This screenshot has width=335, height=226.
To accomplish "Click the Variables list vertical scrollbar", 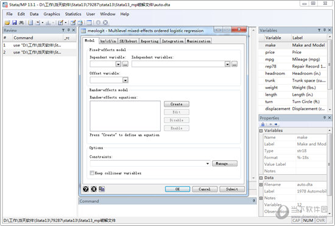I will pos(330,73).
